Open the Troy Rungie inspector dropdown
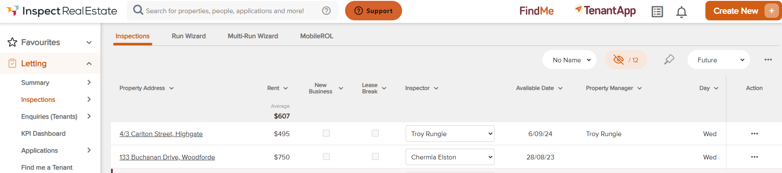 click(450, 134)
